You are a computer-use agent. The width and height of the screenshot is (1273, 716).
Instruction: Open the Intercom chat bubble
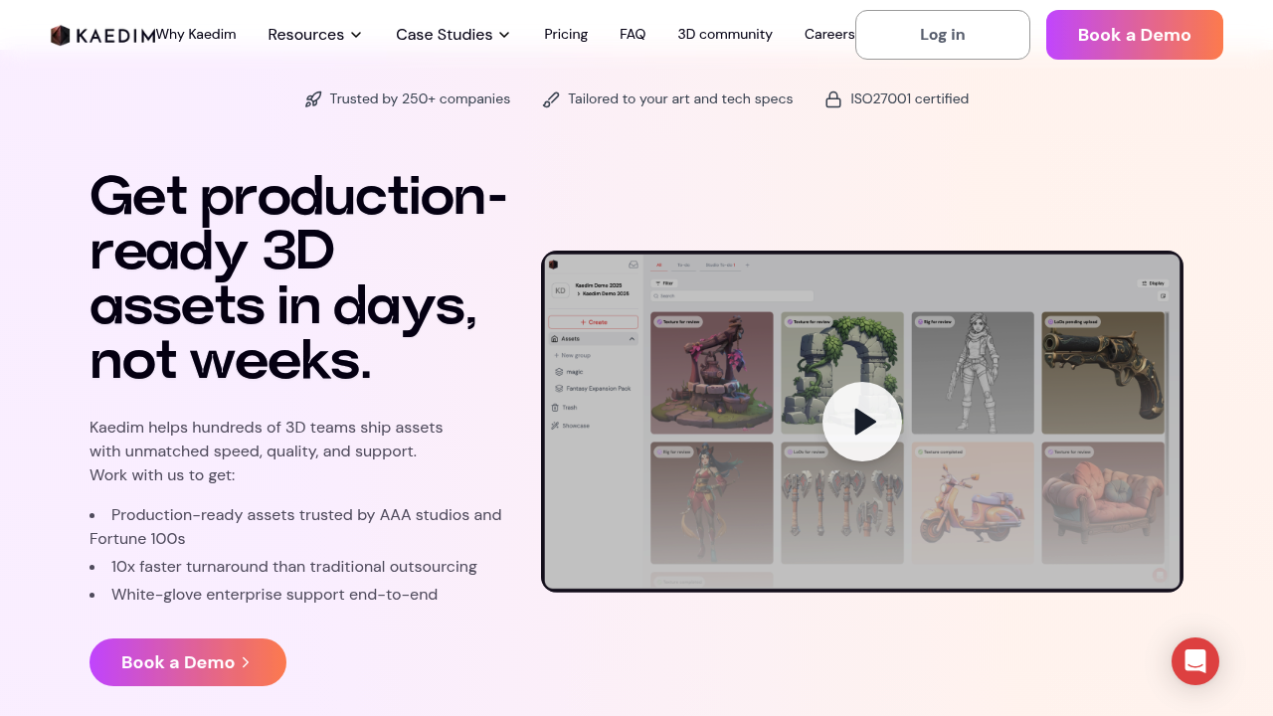[1195, 661]
